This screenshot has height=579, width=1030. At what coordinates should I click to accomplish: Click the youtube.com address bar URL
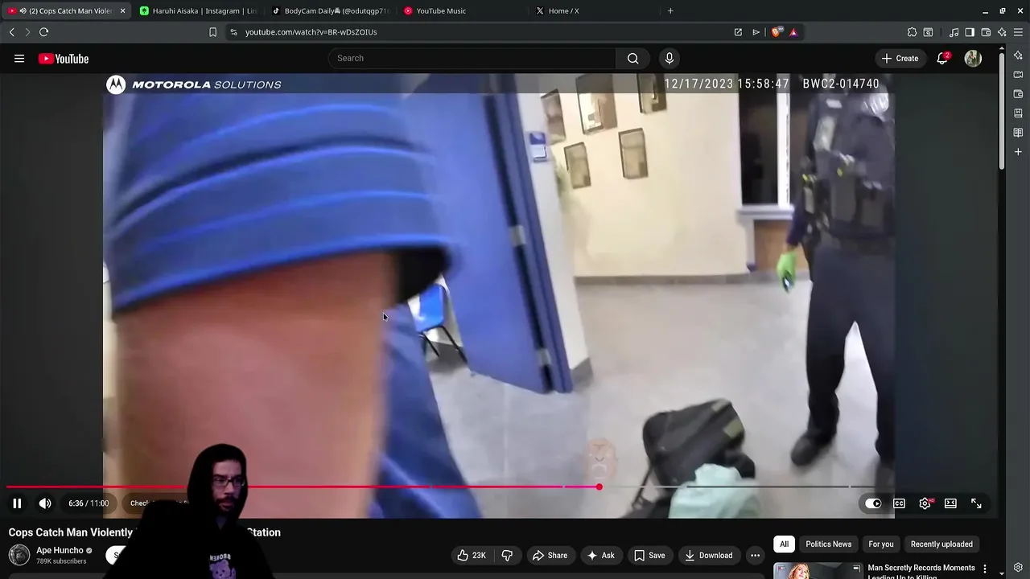click(x=311, y=32)
